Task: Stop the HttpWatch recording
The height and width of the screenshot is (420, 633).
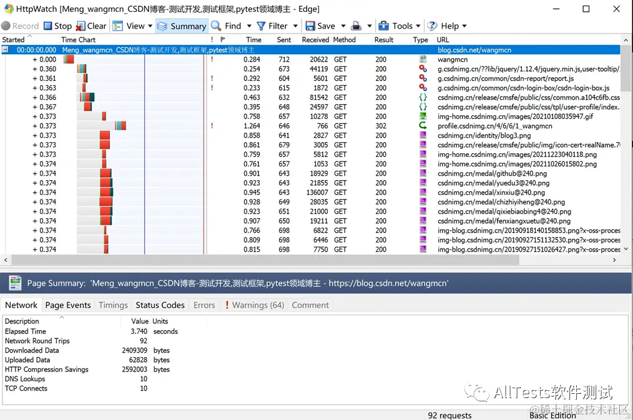Action: (57, 26)
